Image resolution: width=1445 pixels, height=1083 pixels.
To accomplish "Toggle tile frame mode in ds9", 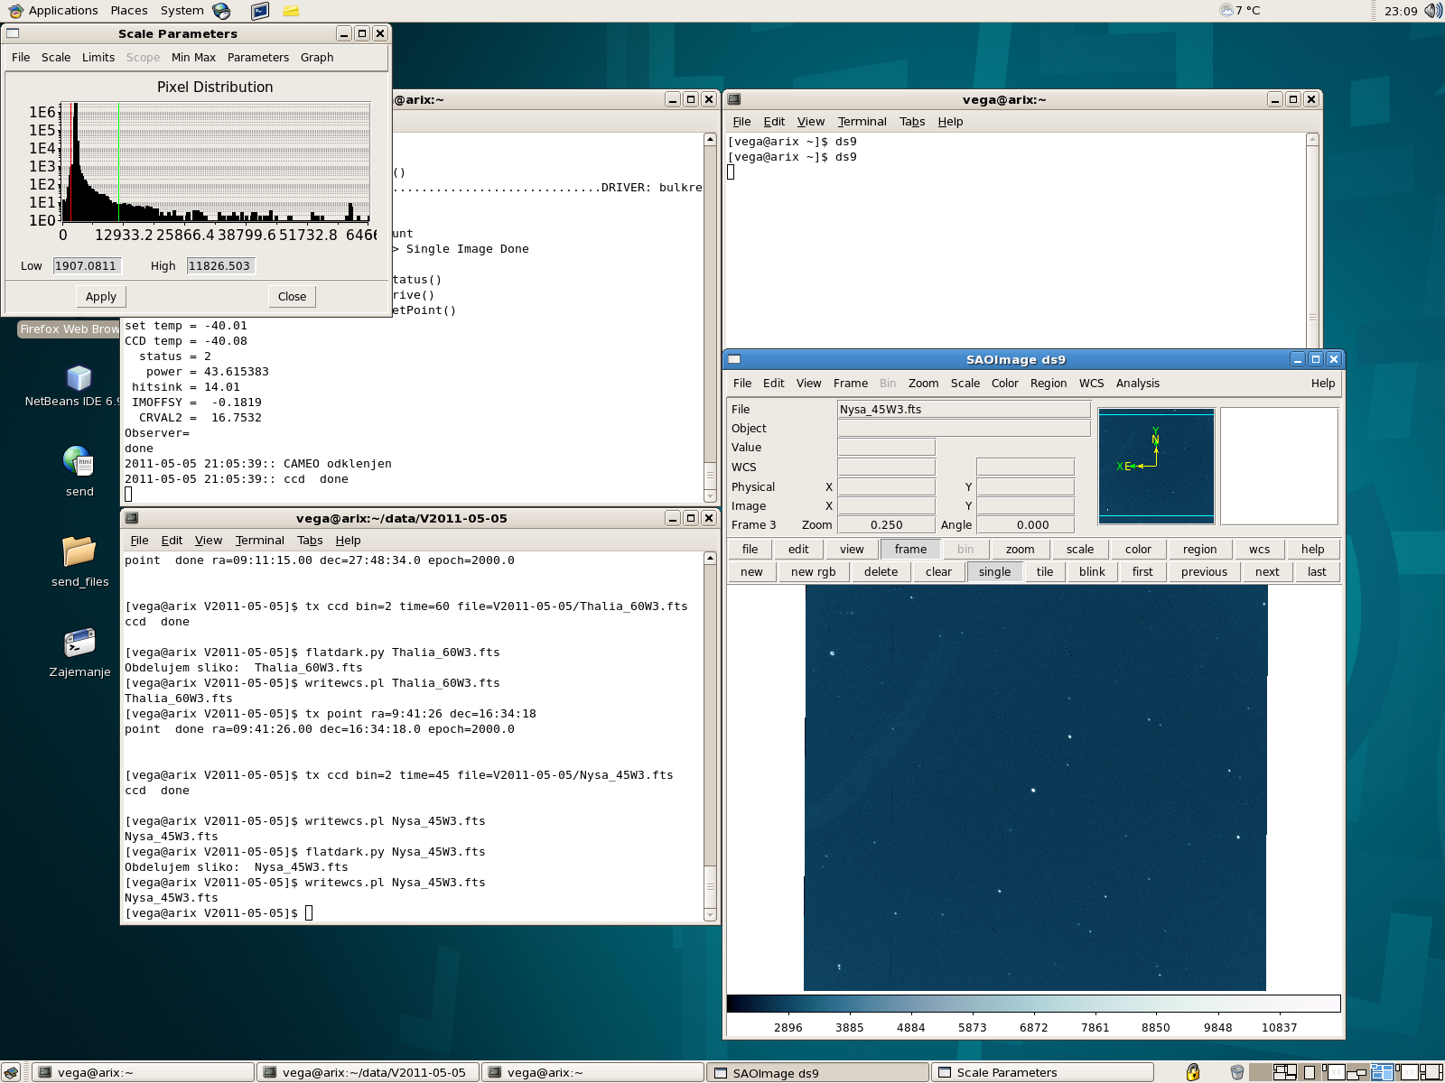I will tap(1045, 571).
